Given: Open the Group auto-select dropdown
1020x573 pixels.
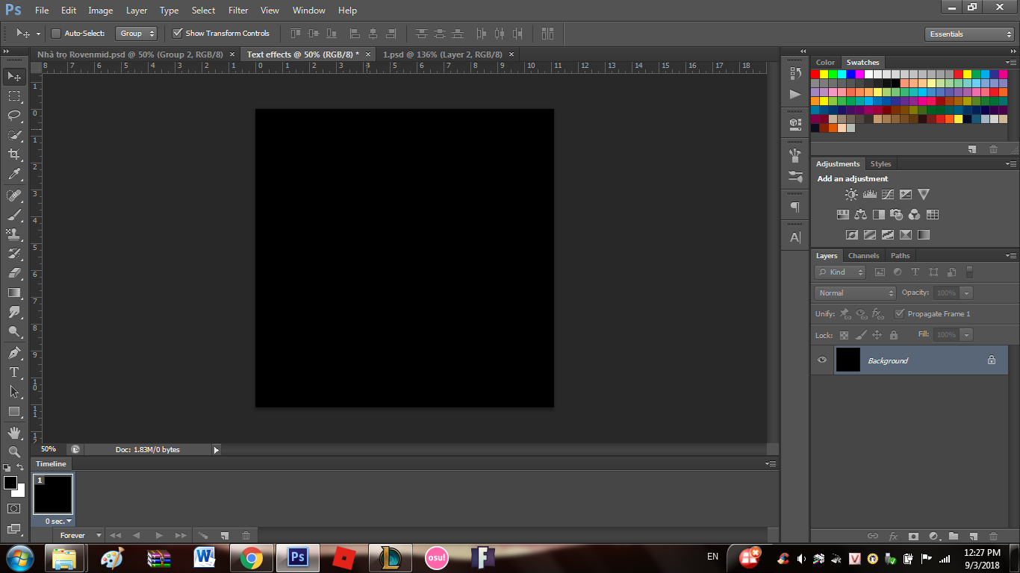Looking at the screenshot, I should pyautogui.click(x=136, y=34).
